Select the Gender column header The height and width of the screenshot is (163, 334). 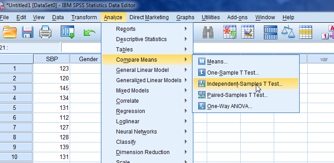tap(86, 59)
